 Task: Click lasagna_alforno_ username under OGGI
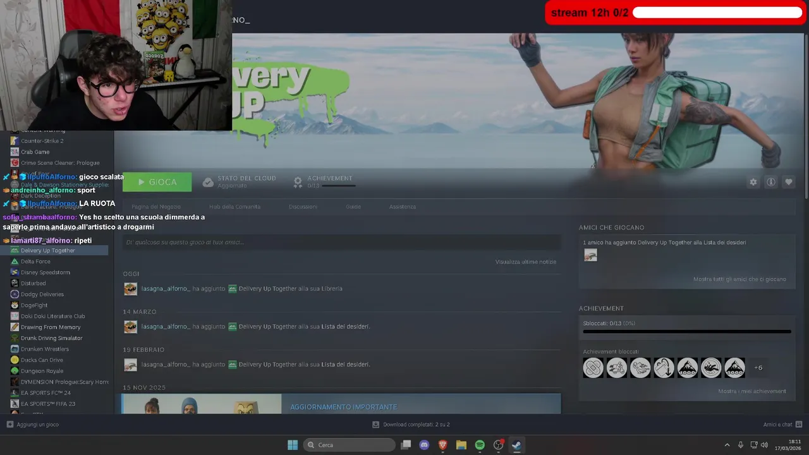[x=165, y=289]
